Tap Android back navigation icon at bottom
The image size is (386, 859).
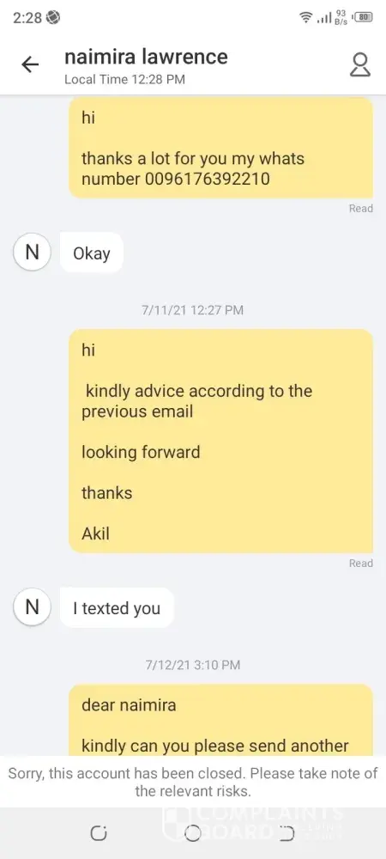point(286,833)
